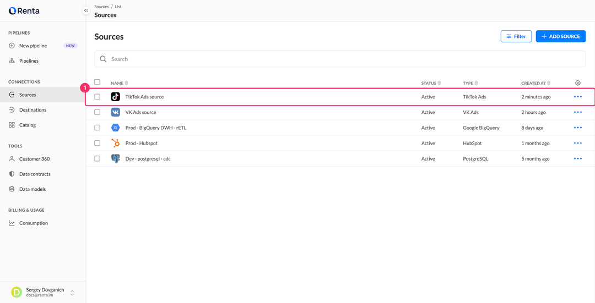This screenshot has width=595, height=303.
Task: Click the ADD SOURCE button
Action: (560, 36)
